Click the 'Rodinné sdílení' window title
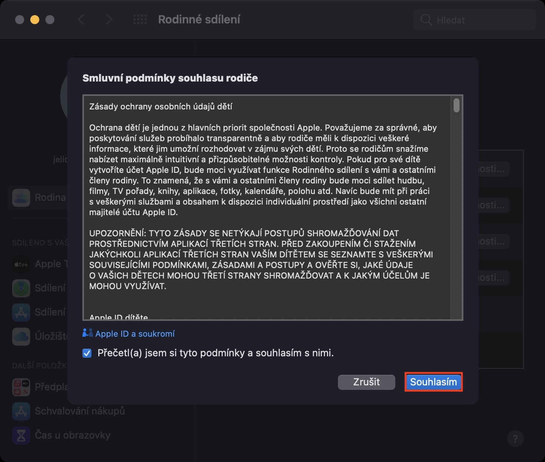545x462 pixels. [199, 20]
